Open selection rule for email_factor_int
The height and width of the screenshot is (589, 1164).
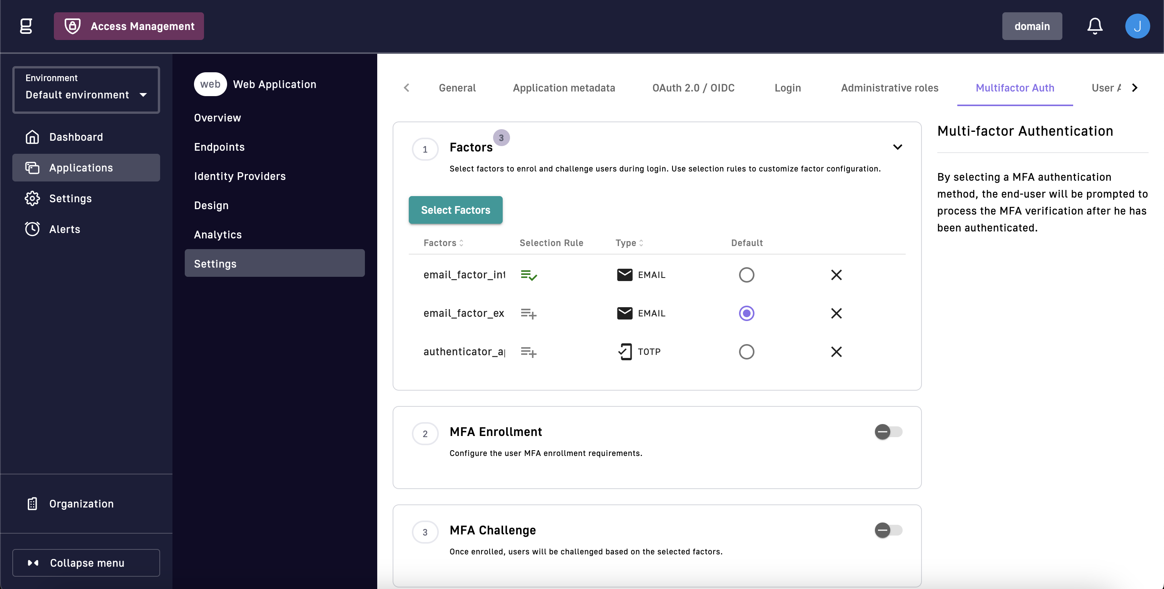click(528, 275)
